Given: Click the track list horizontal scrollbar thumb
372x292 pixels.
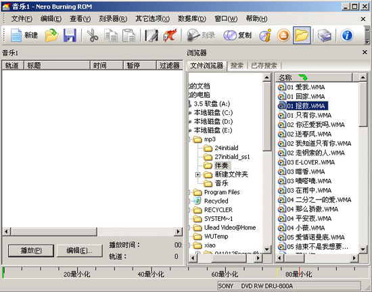Looking at the screenshot, I should [54, 231].
